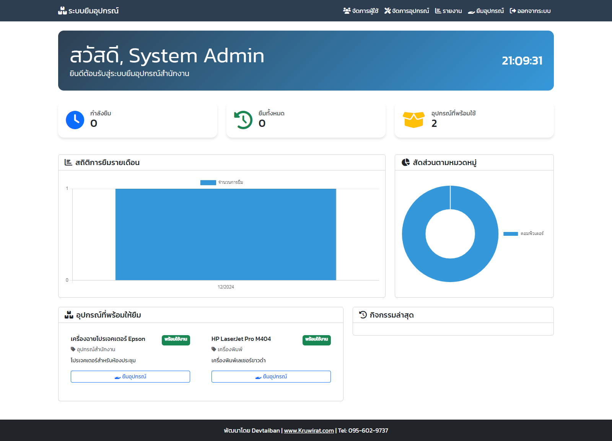The height and width of the screenshot is (441, 612).
Task: Click the green history icon for total borrows
Action: (x=243, y=120)
